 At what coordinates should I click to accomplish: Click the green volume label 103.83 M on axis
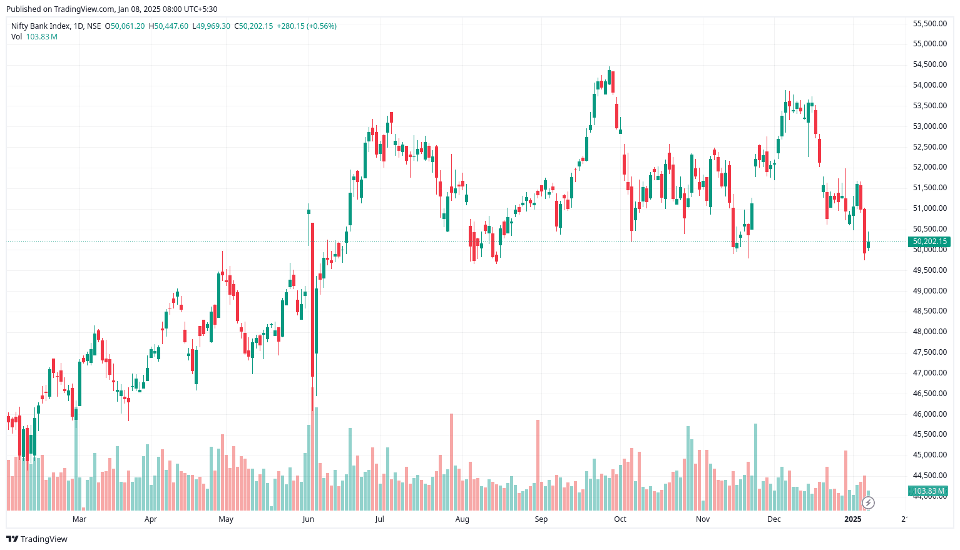pos(929,491)
